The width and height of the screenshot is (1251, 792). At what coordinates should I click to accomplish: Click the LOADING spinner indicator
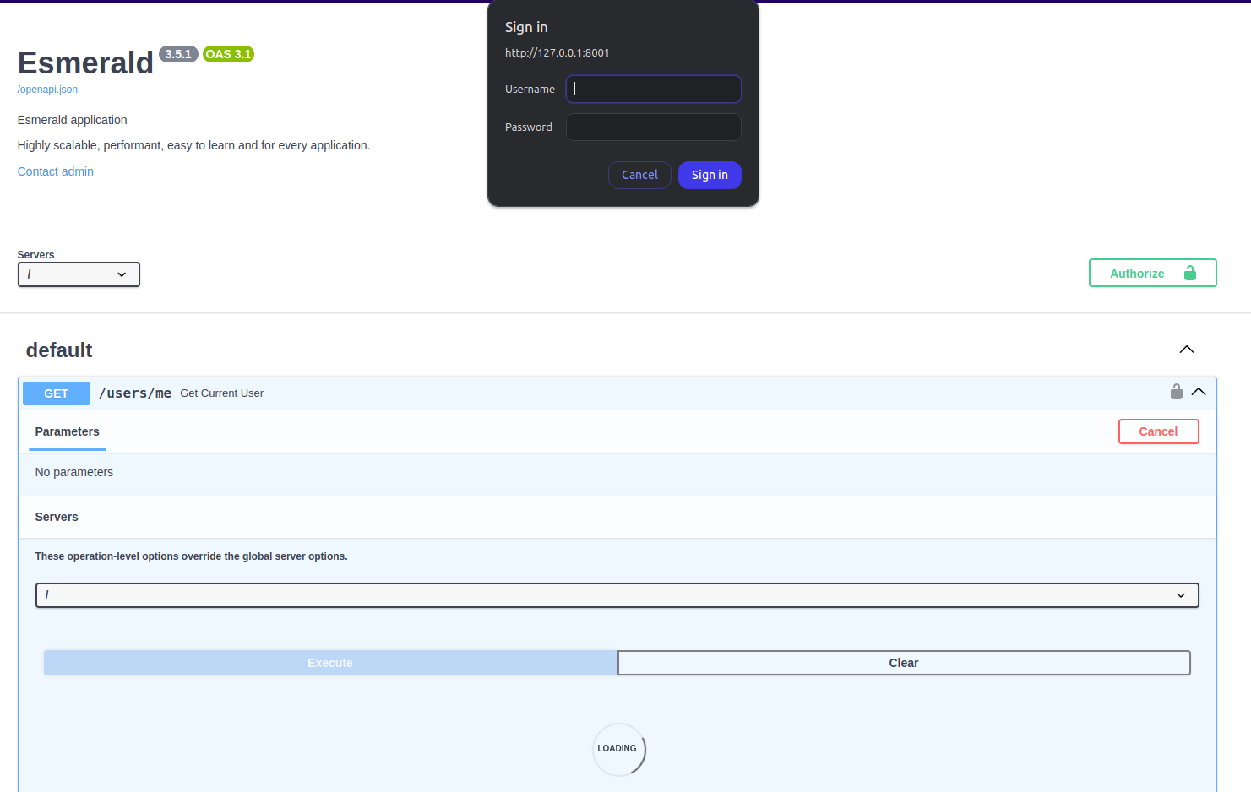coord(618,749)
